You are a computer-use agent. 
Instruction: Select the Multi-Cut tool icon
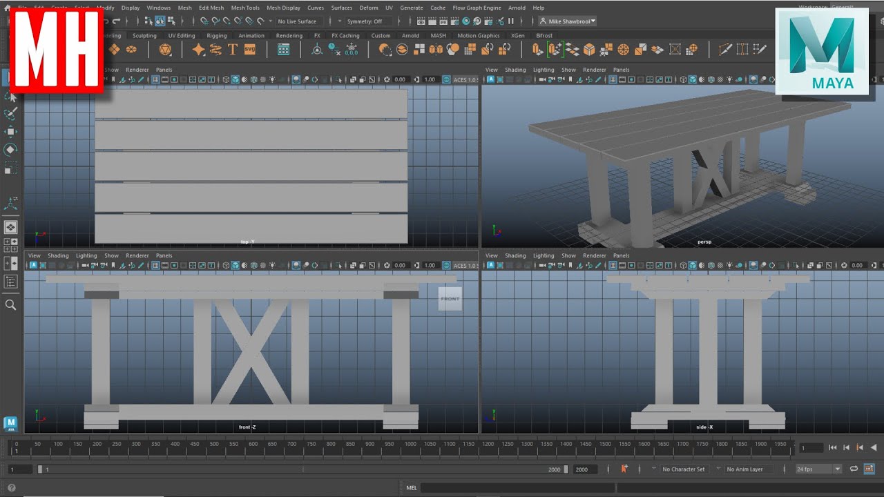point(724,49)
